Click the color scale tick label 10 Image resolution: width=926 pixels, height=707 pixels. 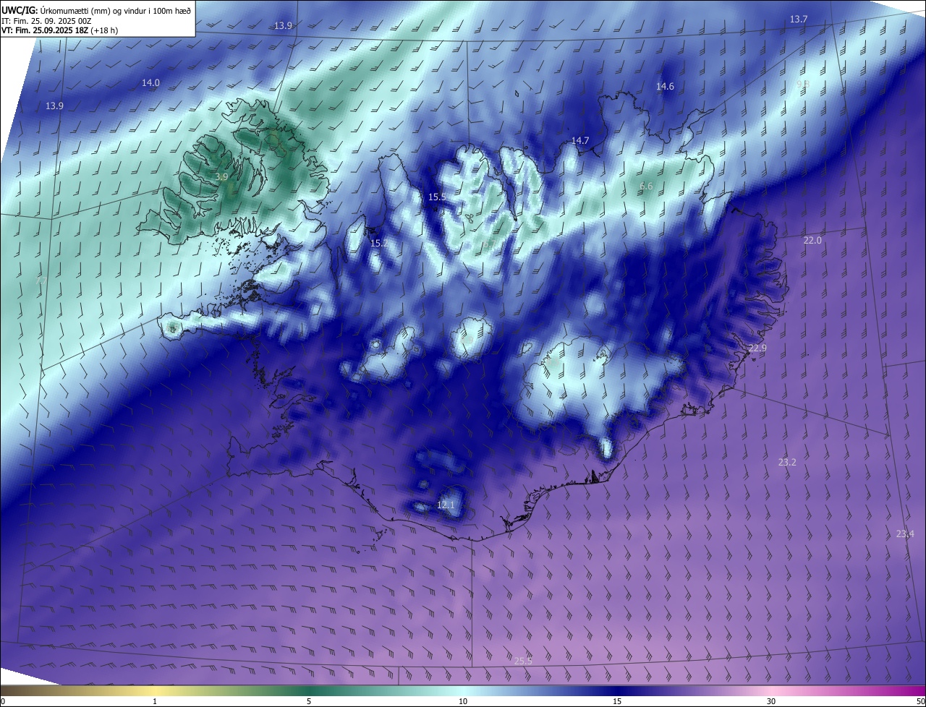[463, 701]
